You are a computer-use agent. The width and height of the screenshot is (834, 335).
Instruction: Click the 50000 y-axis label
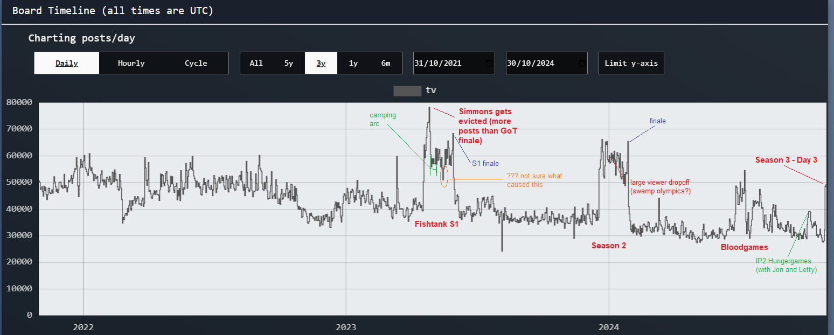[x=19, y=182]
